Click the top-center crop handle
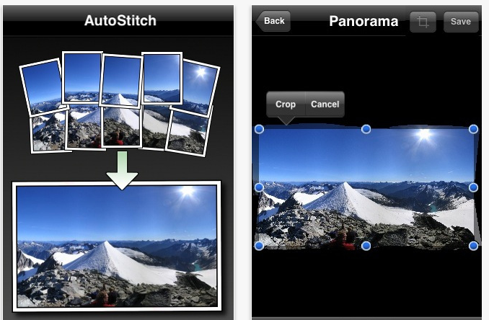Viewport: 489px width, 320px height. [x=366, y=129]
